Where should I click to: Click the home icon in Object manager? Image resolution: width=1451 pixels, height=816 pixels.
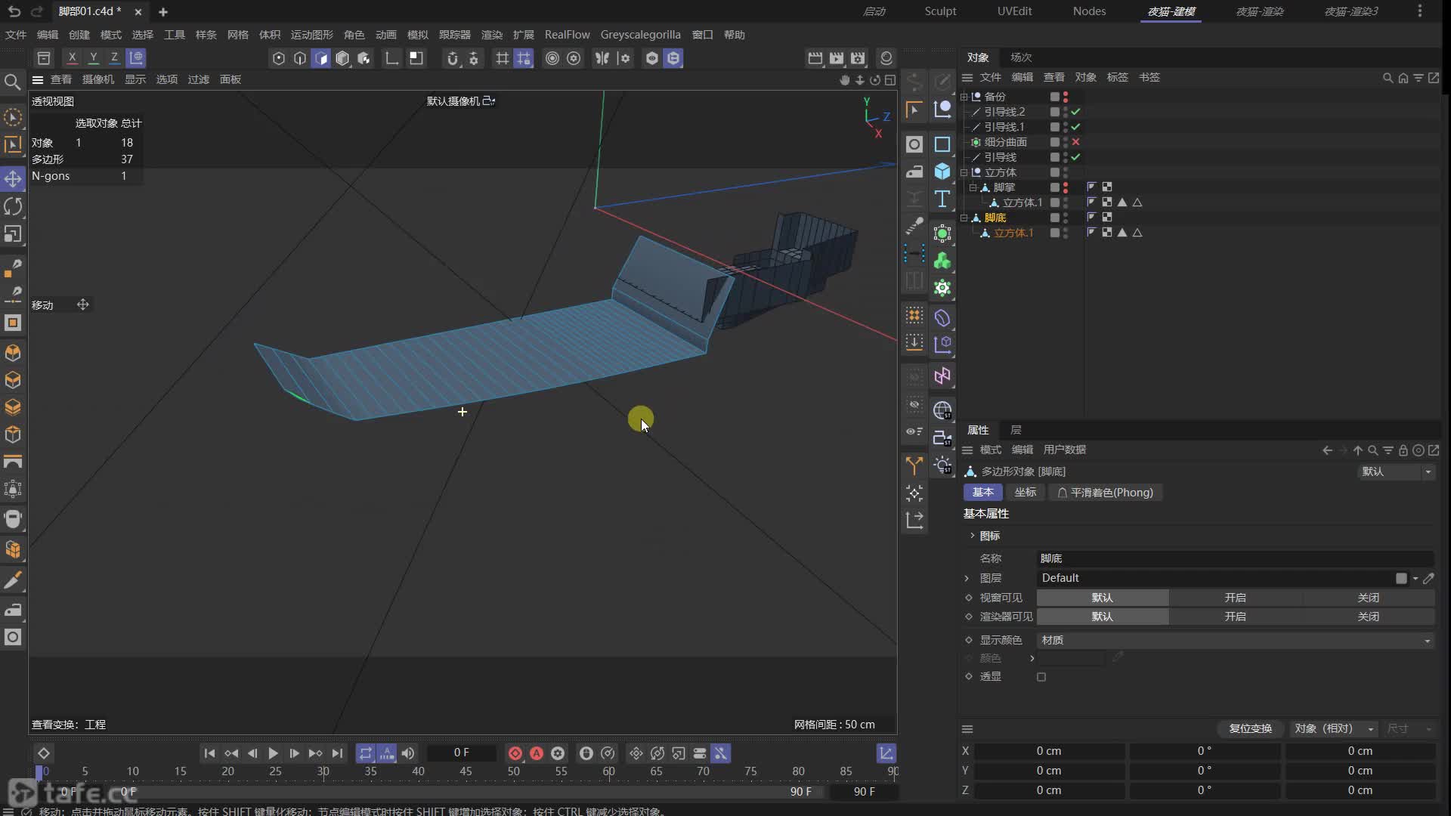(1403, 78)
